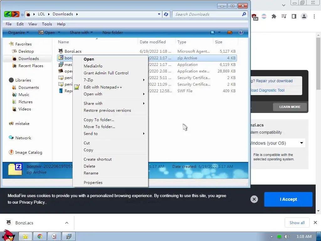Click the search magnifier icon in Explorer
321x241 pixels.
[244, 14]
